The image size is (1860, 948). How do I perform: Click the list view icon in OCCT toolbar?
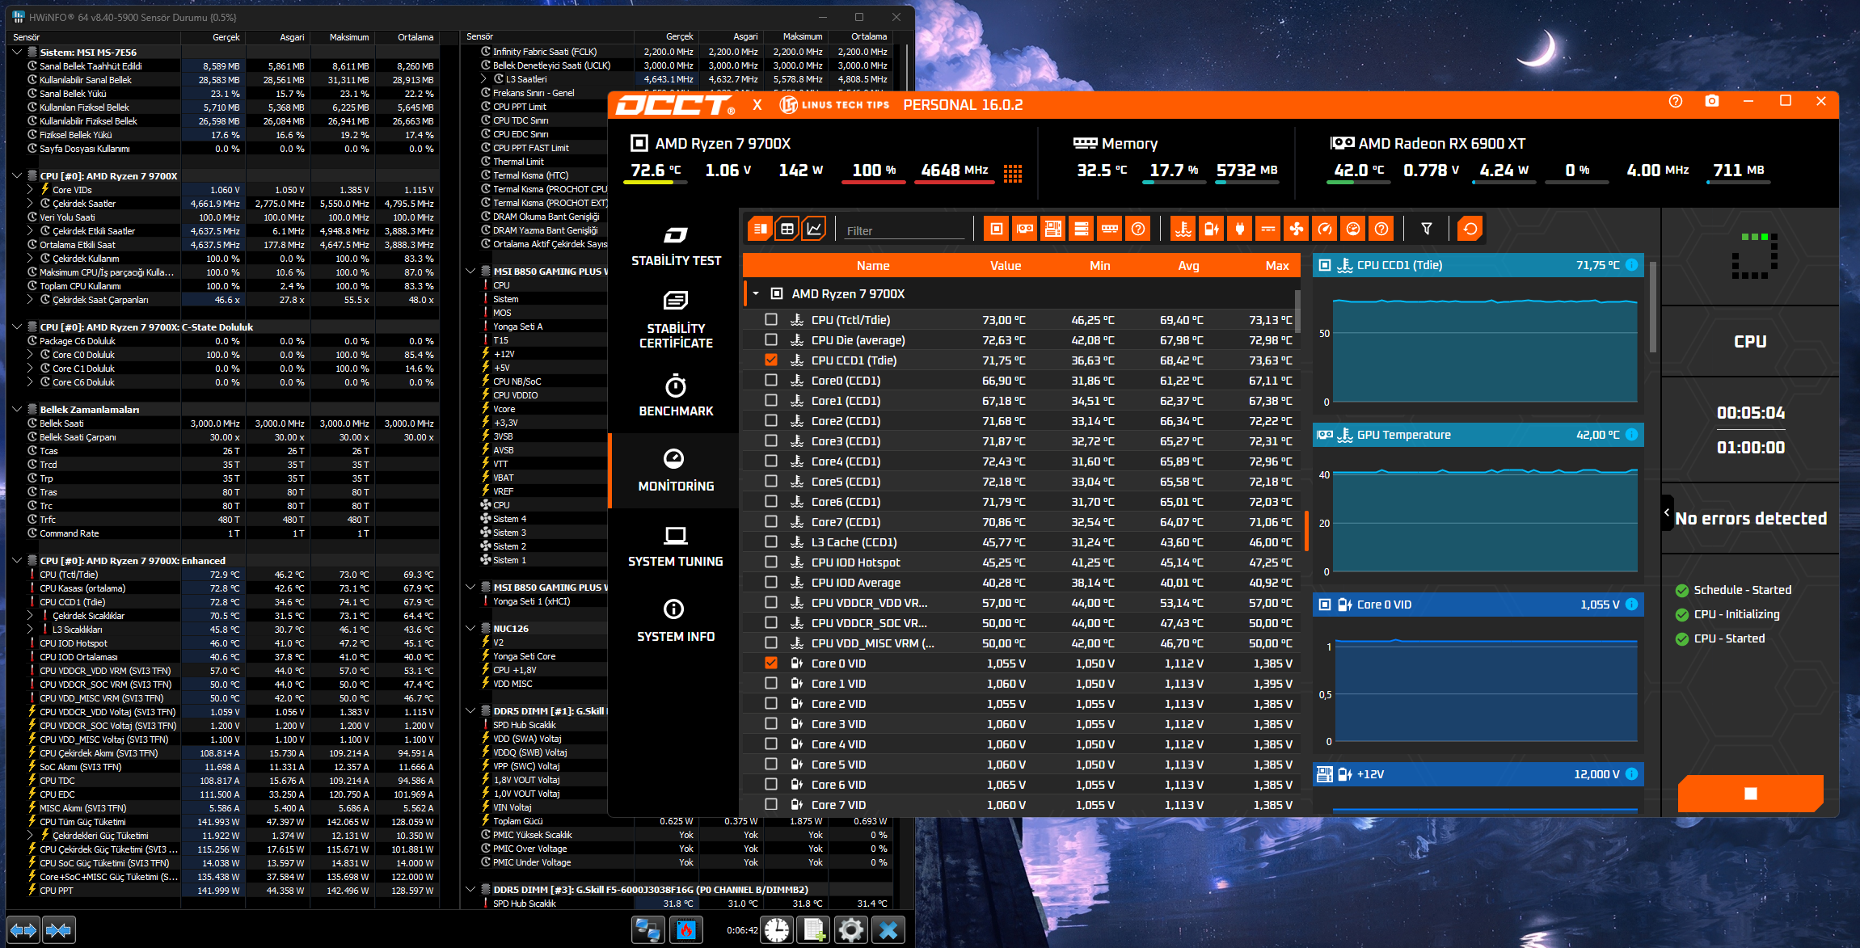point(760,229)
